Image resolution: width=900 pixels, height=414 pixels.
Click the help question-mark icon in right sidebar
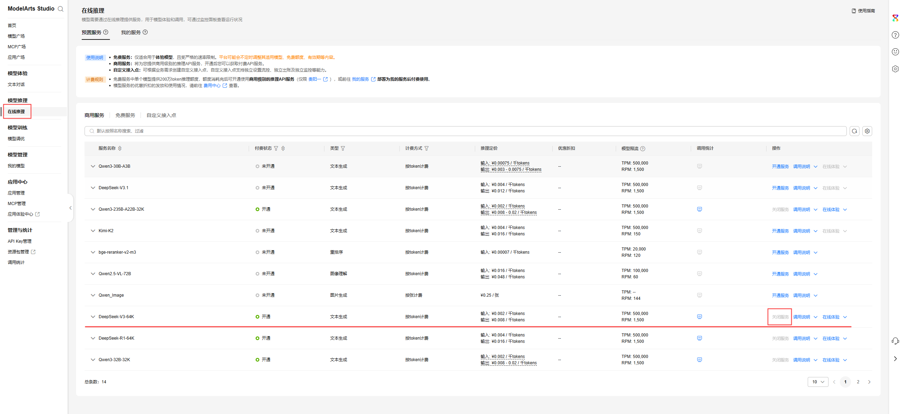pyautogui.click(x=895, y=35)
